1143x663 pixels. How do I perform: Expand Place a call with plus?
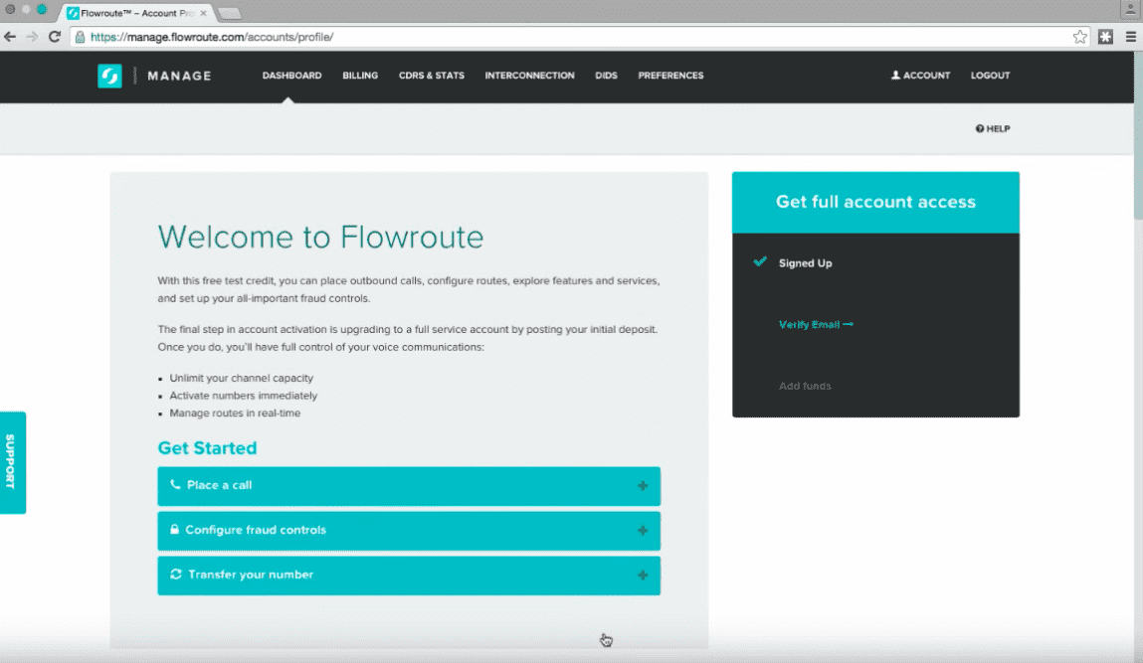click(x=643, y=486)
